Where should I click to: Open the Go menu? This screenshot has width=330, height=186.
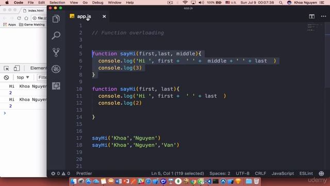point(85,3)
